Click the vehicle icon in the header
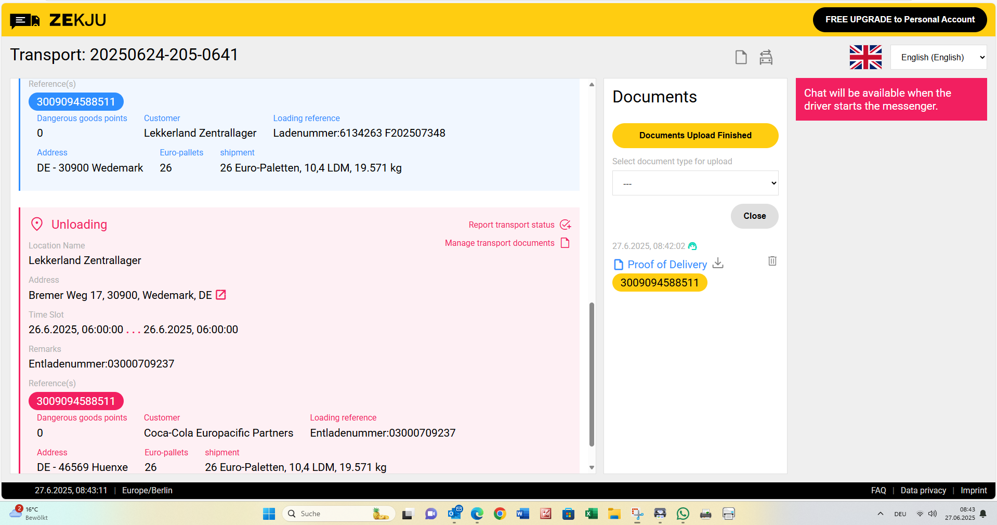997x525 pixels. pos(766,57)
